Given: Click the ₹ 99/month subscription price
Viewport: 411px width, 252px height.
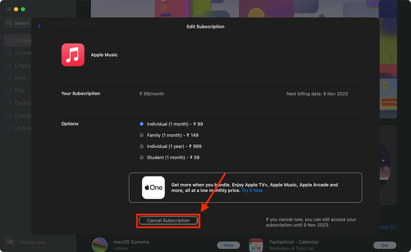Looking at the screenshot, I should coord(152,94).
